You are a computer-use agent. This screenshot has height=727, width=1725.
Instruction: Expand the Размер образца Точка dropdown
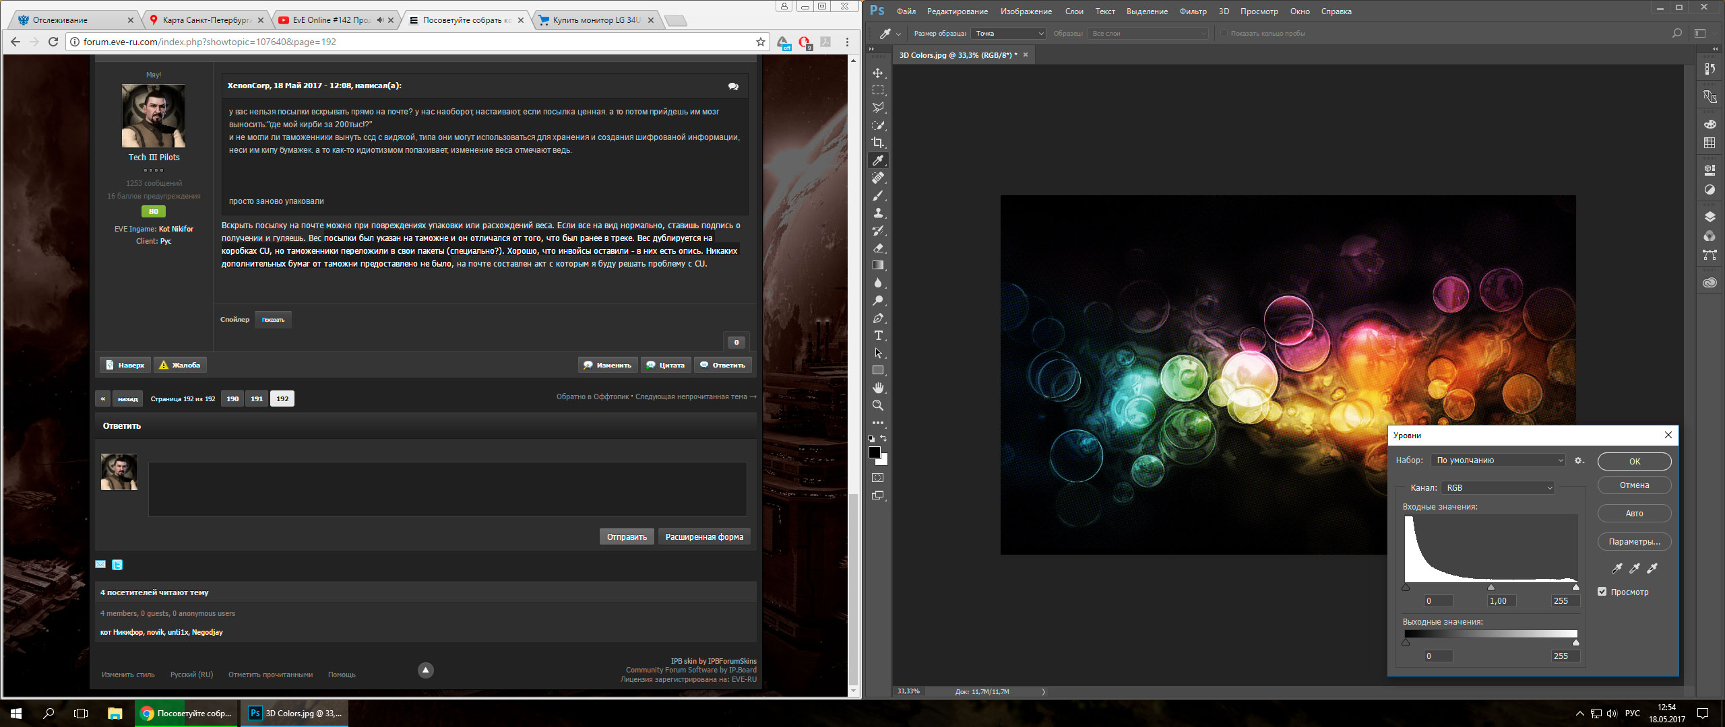tap(1008, 33)
